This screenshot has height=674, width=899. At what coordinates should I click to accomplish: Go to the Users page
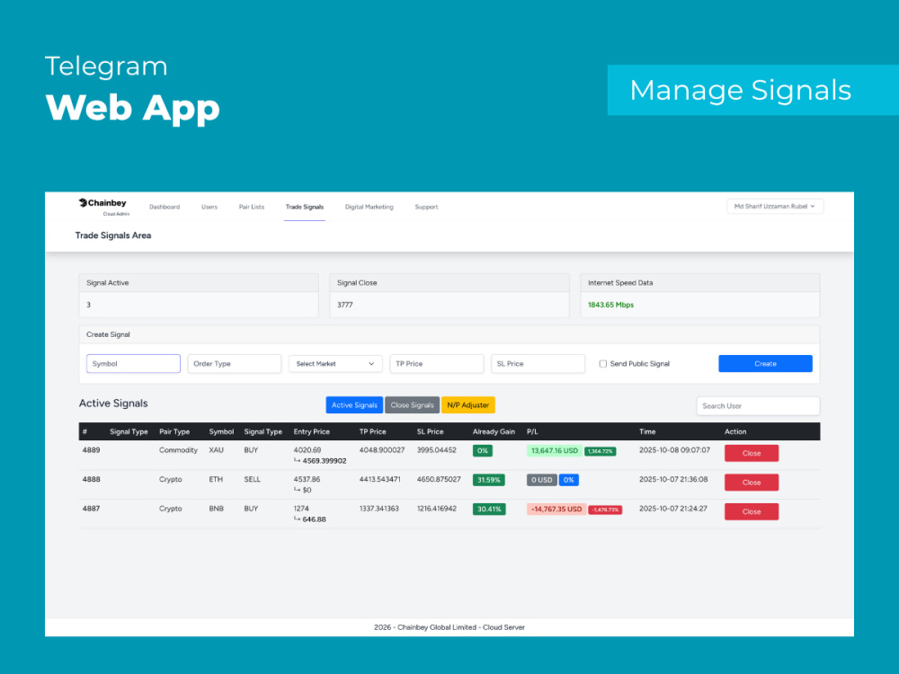point(209,207)
